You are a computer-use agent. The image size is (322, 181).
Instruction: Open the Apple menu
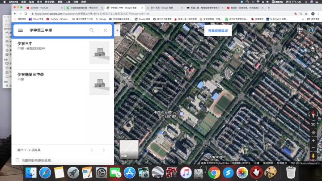pyautogui.click(x=4, y=2)
